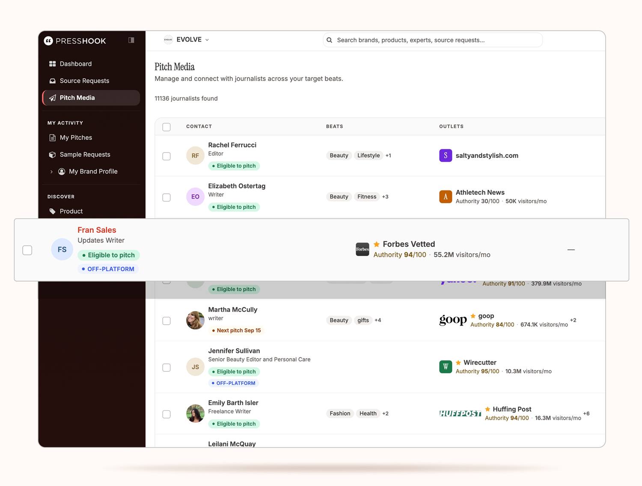
Task: Click Martha McCully's profile photo
Action: 195,320
